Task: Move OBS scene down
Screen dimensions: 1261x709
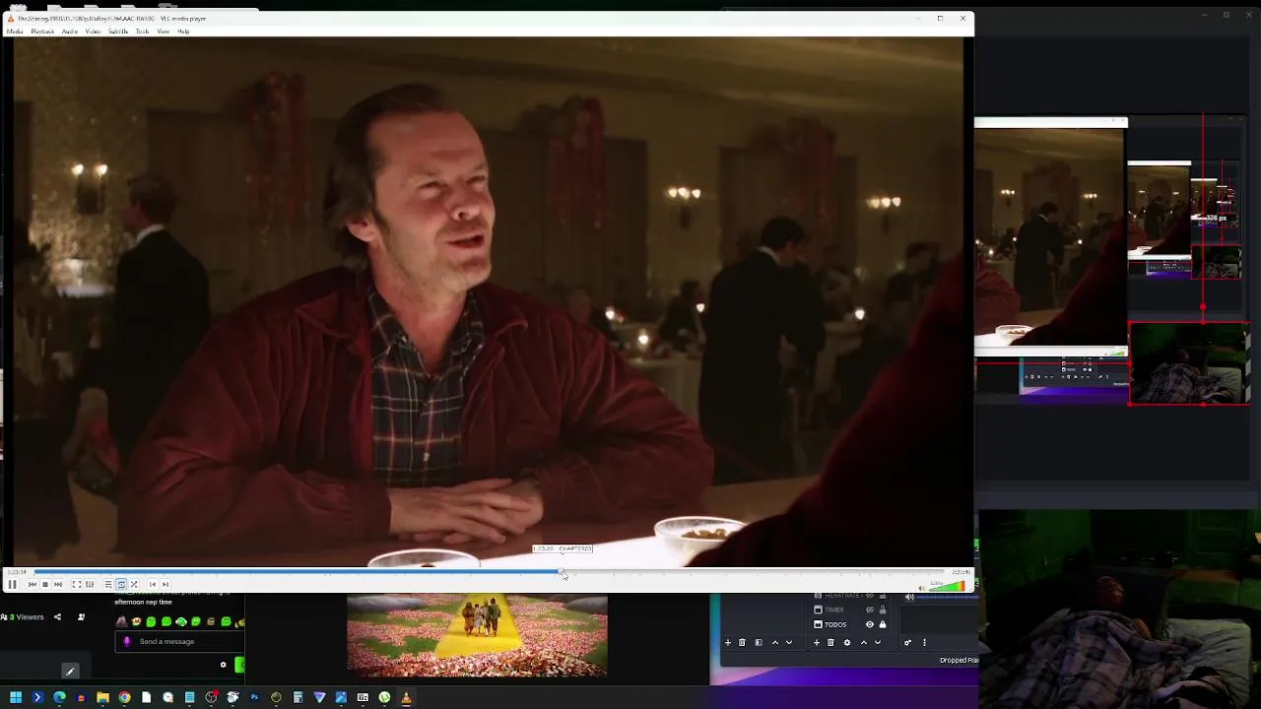Action: tap(789, 642)
